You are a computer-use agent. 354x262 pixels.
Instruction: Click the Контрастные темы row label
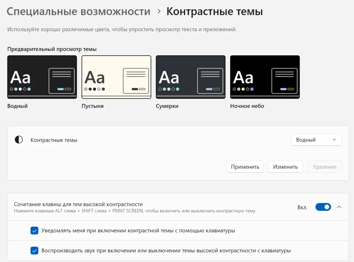[54, 140]
